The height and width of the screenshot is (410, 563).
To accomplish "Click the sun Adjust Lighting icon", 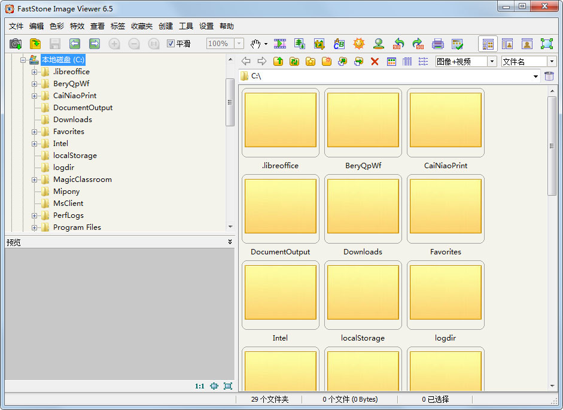I will tap(359, 44).
